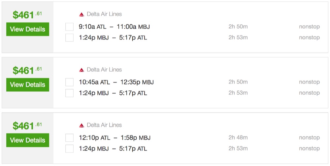
Task: Tick the checkbox for the 12:10p ATL flight
Action: click(69, 138)
